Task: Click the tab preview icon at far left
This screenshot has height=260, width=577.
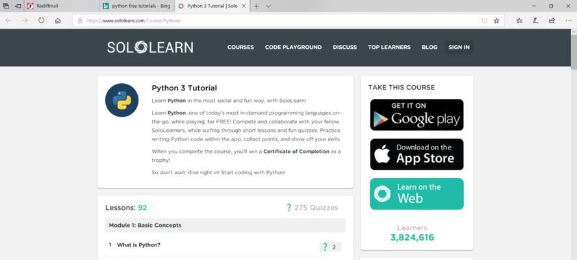Action: pos(6,6)
